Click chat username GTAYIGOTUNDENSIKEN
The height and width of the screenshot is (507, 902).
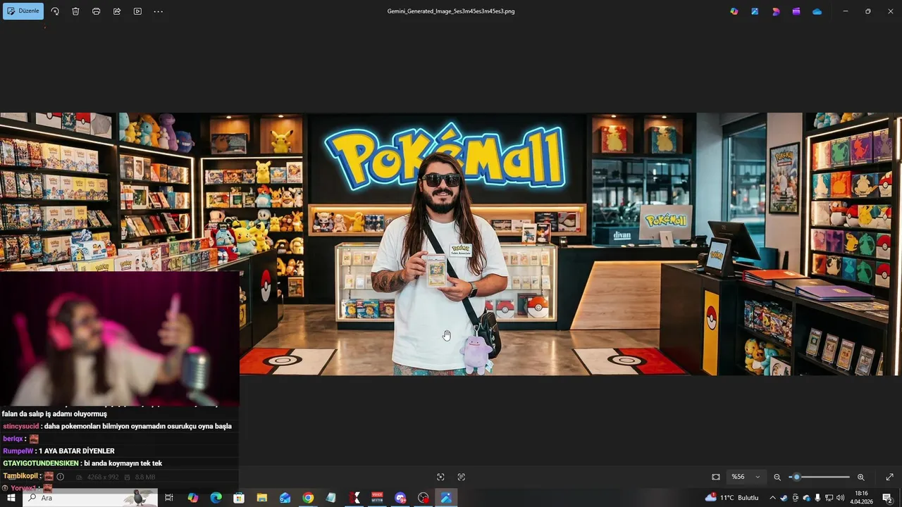click(x=41, y=463)
